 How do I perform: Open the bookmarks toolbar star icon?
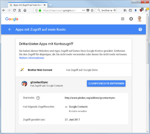(19, 10)
